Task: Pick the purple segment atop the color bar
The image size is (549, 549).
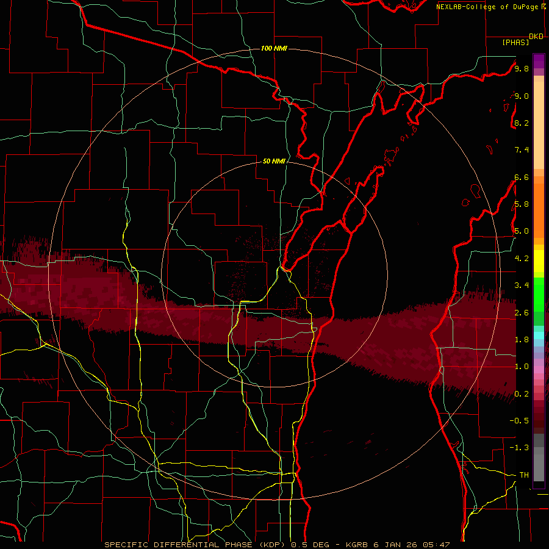Action: (x=539, y=61)
